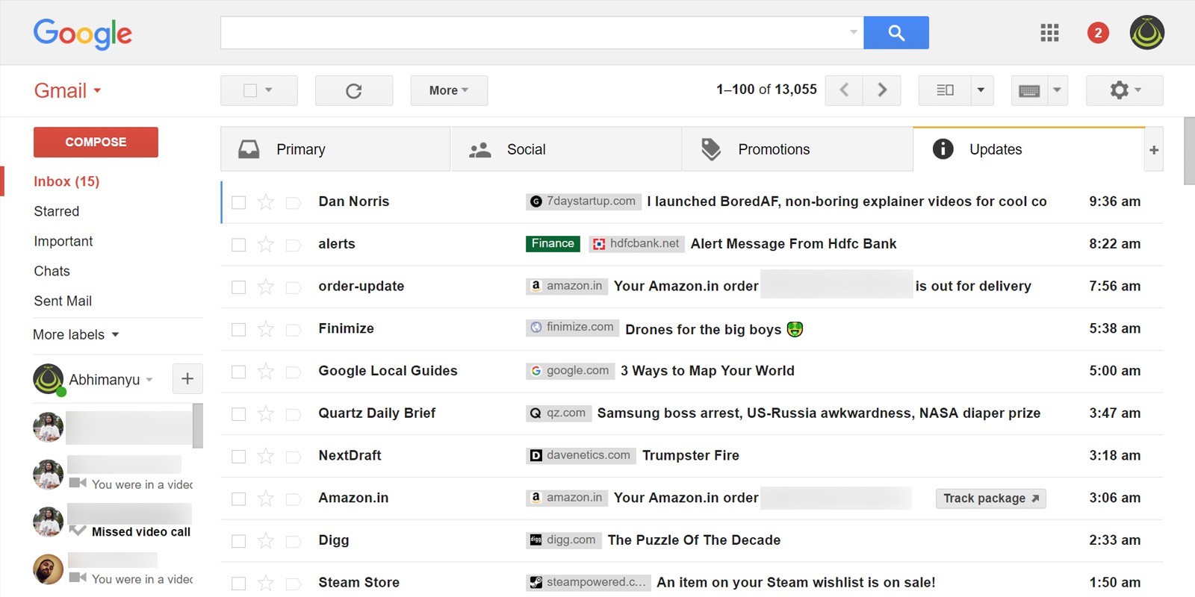Open the input tools dropdown arrow
The image size is (1195, 597).
pyautogui.click(x=1057, y=90)
